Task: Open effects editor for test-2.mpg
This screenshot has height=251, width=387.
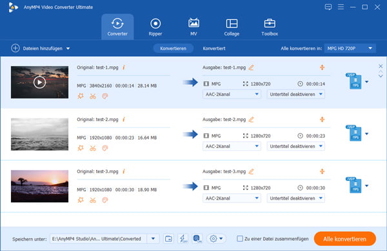Action: point(81,148)
